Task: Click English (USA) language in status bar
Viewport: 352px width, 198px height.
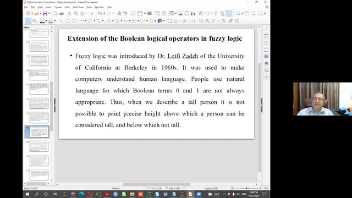Action: tap(211, 188)
